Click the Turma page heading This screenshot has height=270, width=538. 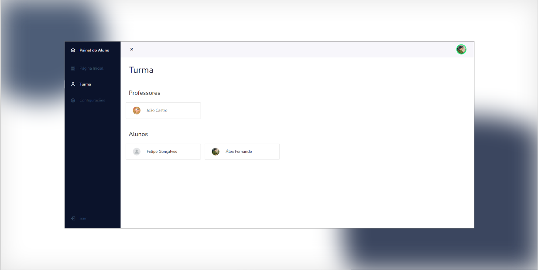[x=141, y=70]
